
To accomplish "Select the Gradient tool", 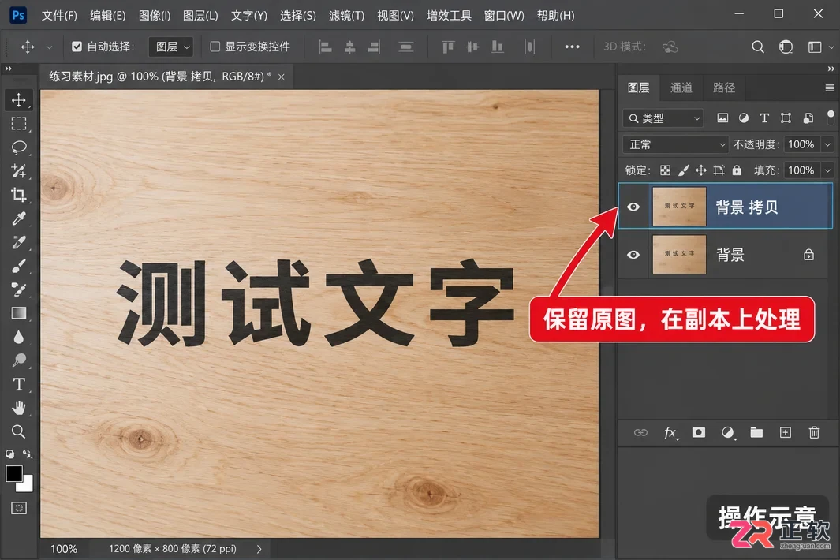I will pos(19,313).
